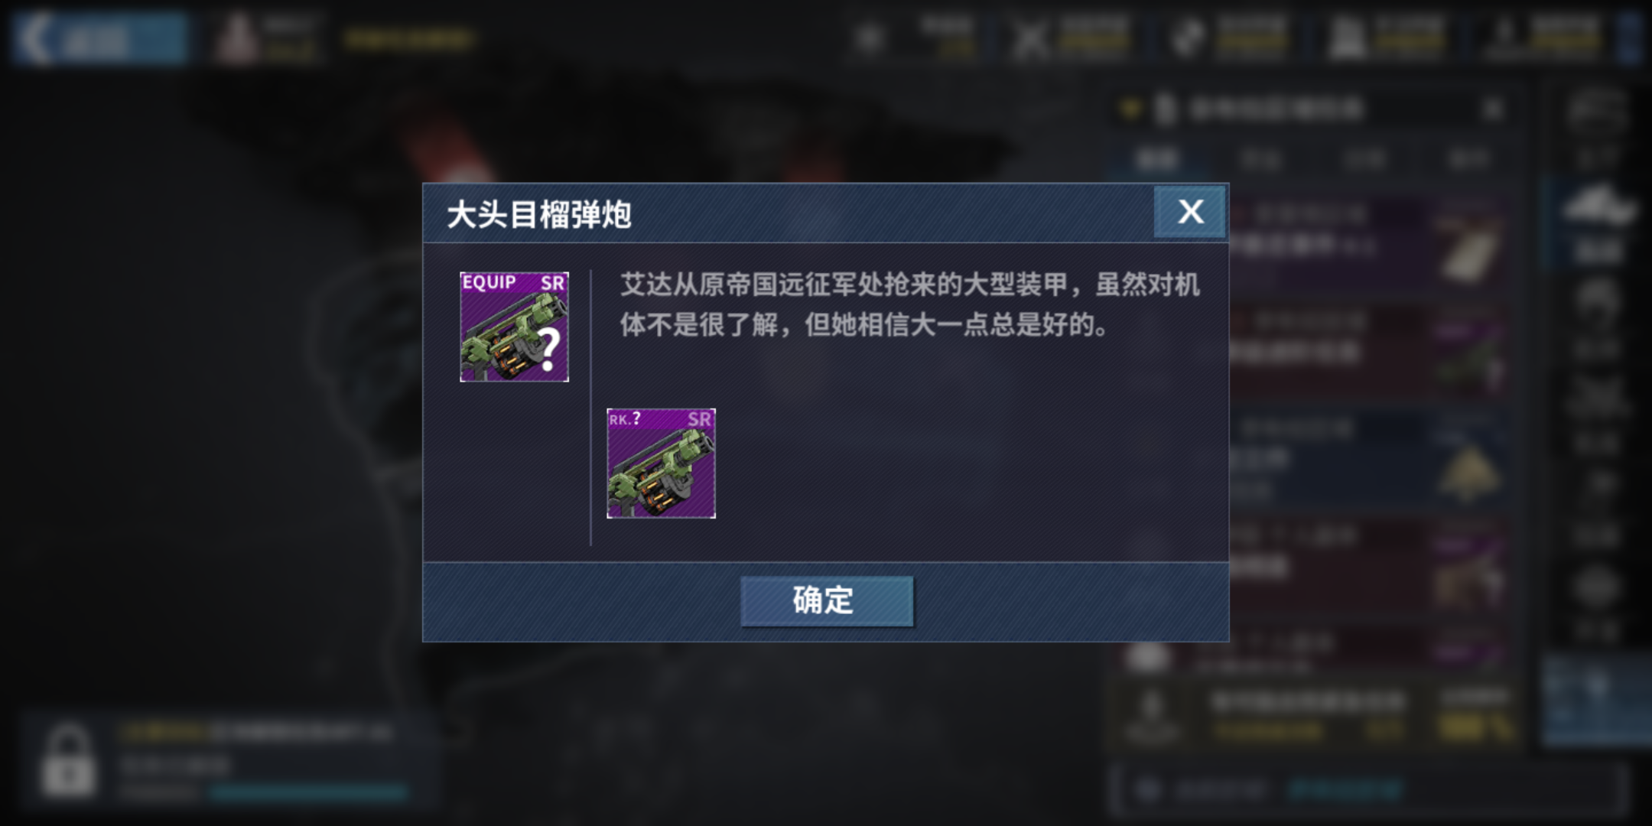Close the blurred right panel with its X
The width and height of the screenshot is (1652, 826).
point(1492,109)
